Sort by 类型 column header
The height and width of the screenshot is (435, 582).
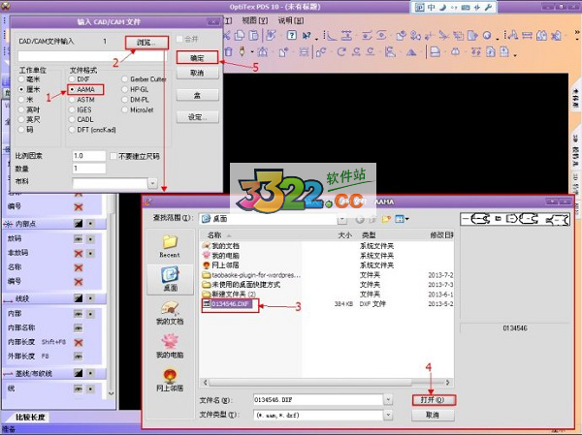tap(369, 235)
